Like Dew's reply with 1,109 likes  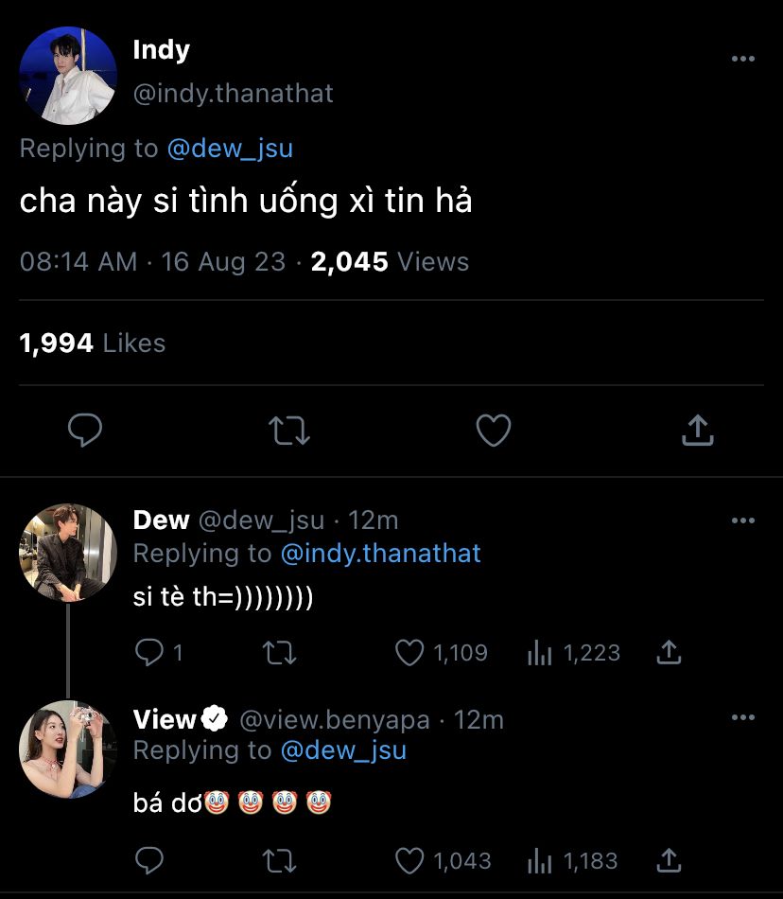pyautogui.click(x=410, y=652)
